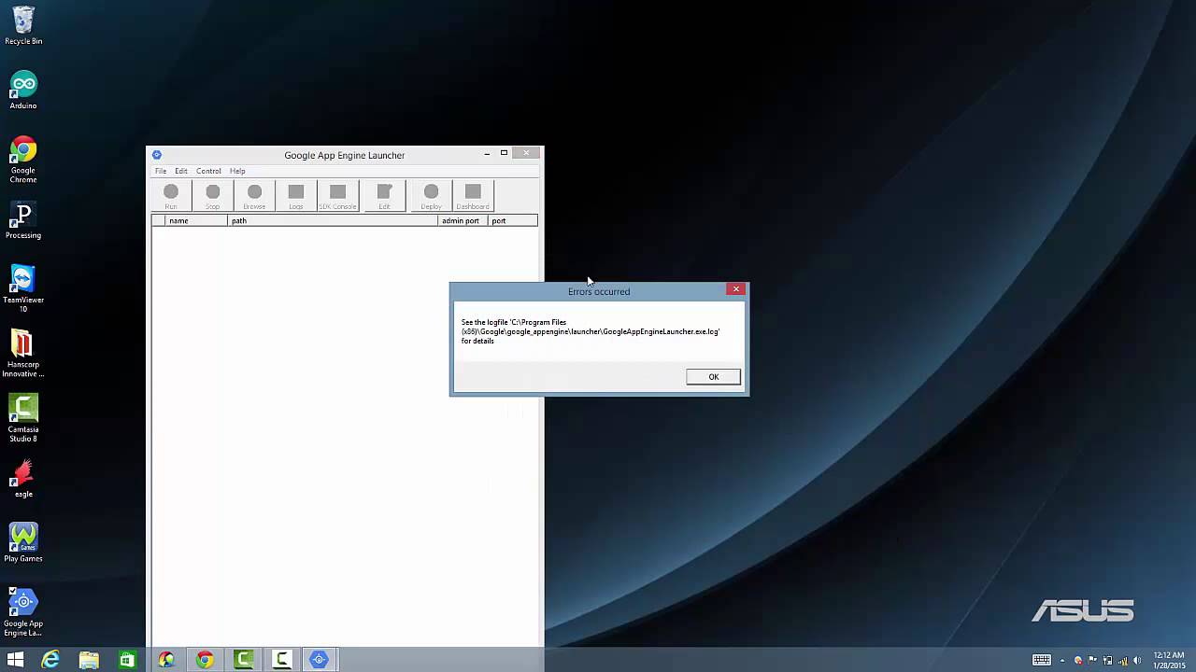This screenshot has width=1196, height=672.
Task: Open the Logs toolbar icon
Action: click(x=296, y=196)
